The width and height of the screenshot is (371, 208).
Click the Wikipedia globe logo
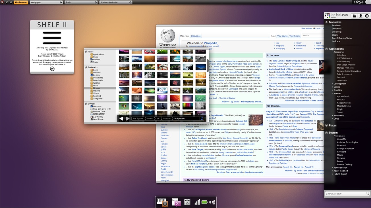click(168, 36)
